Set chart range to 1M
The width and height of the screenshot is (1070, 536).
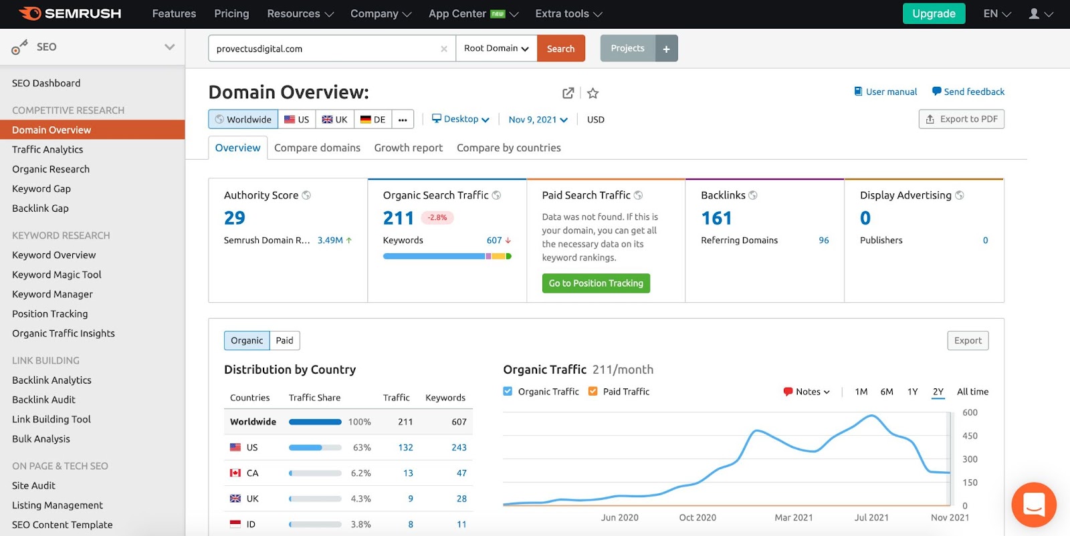point(861,392)
